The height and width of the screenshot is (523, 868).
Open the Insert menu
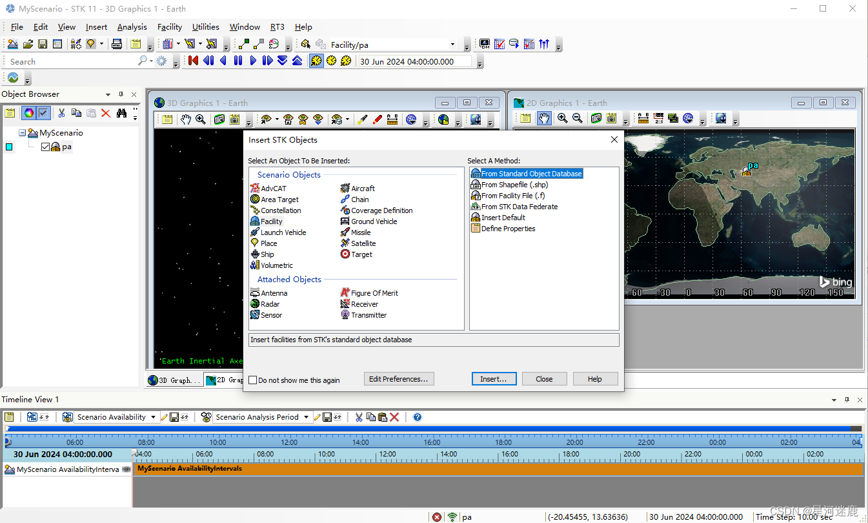(97, 27)
